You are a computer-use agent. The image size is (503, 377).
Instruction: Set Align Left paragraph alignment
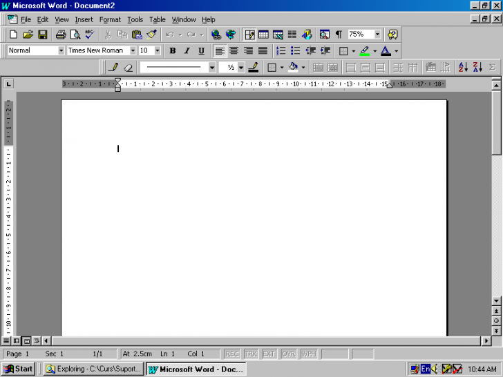[220, 50]
